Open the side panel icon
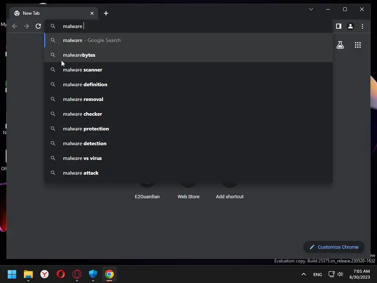Screen dimensions: 377x283 pyautogui.click(x=339, y=26)
